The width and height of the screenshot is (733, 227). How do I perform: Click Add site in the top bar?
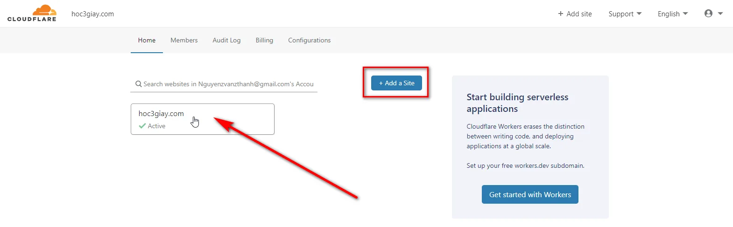coord(575,14)
